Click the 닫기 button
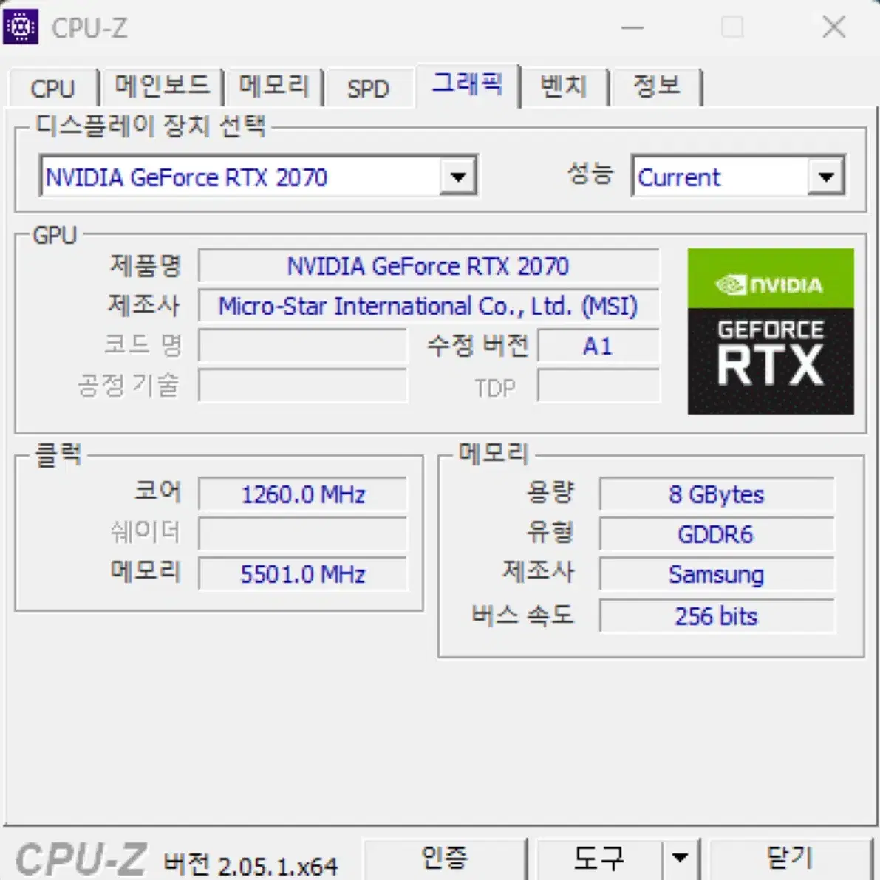880x880 pixels. [790, 859]
